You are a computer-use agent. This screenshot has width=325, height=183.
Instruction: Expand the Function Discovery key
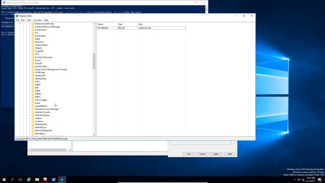29,57
